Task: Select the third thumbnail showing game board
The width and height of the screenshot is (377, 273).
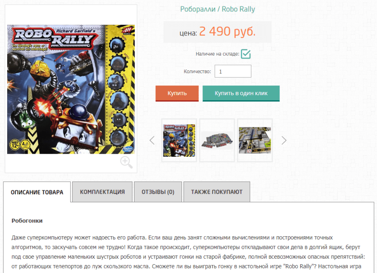Action: (255, 140)
